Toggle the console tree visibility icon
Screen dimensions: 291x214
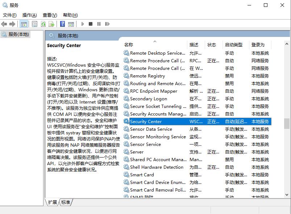23,24
